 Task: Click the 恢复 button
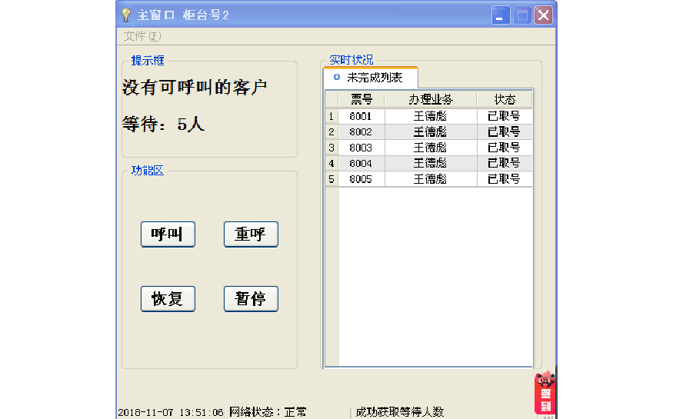click(168, 299)
